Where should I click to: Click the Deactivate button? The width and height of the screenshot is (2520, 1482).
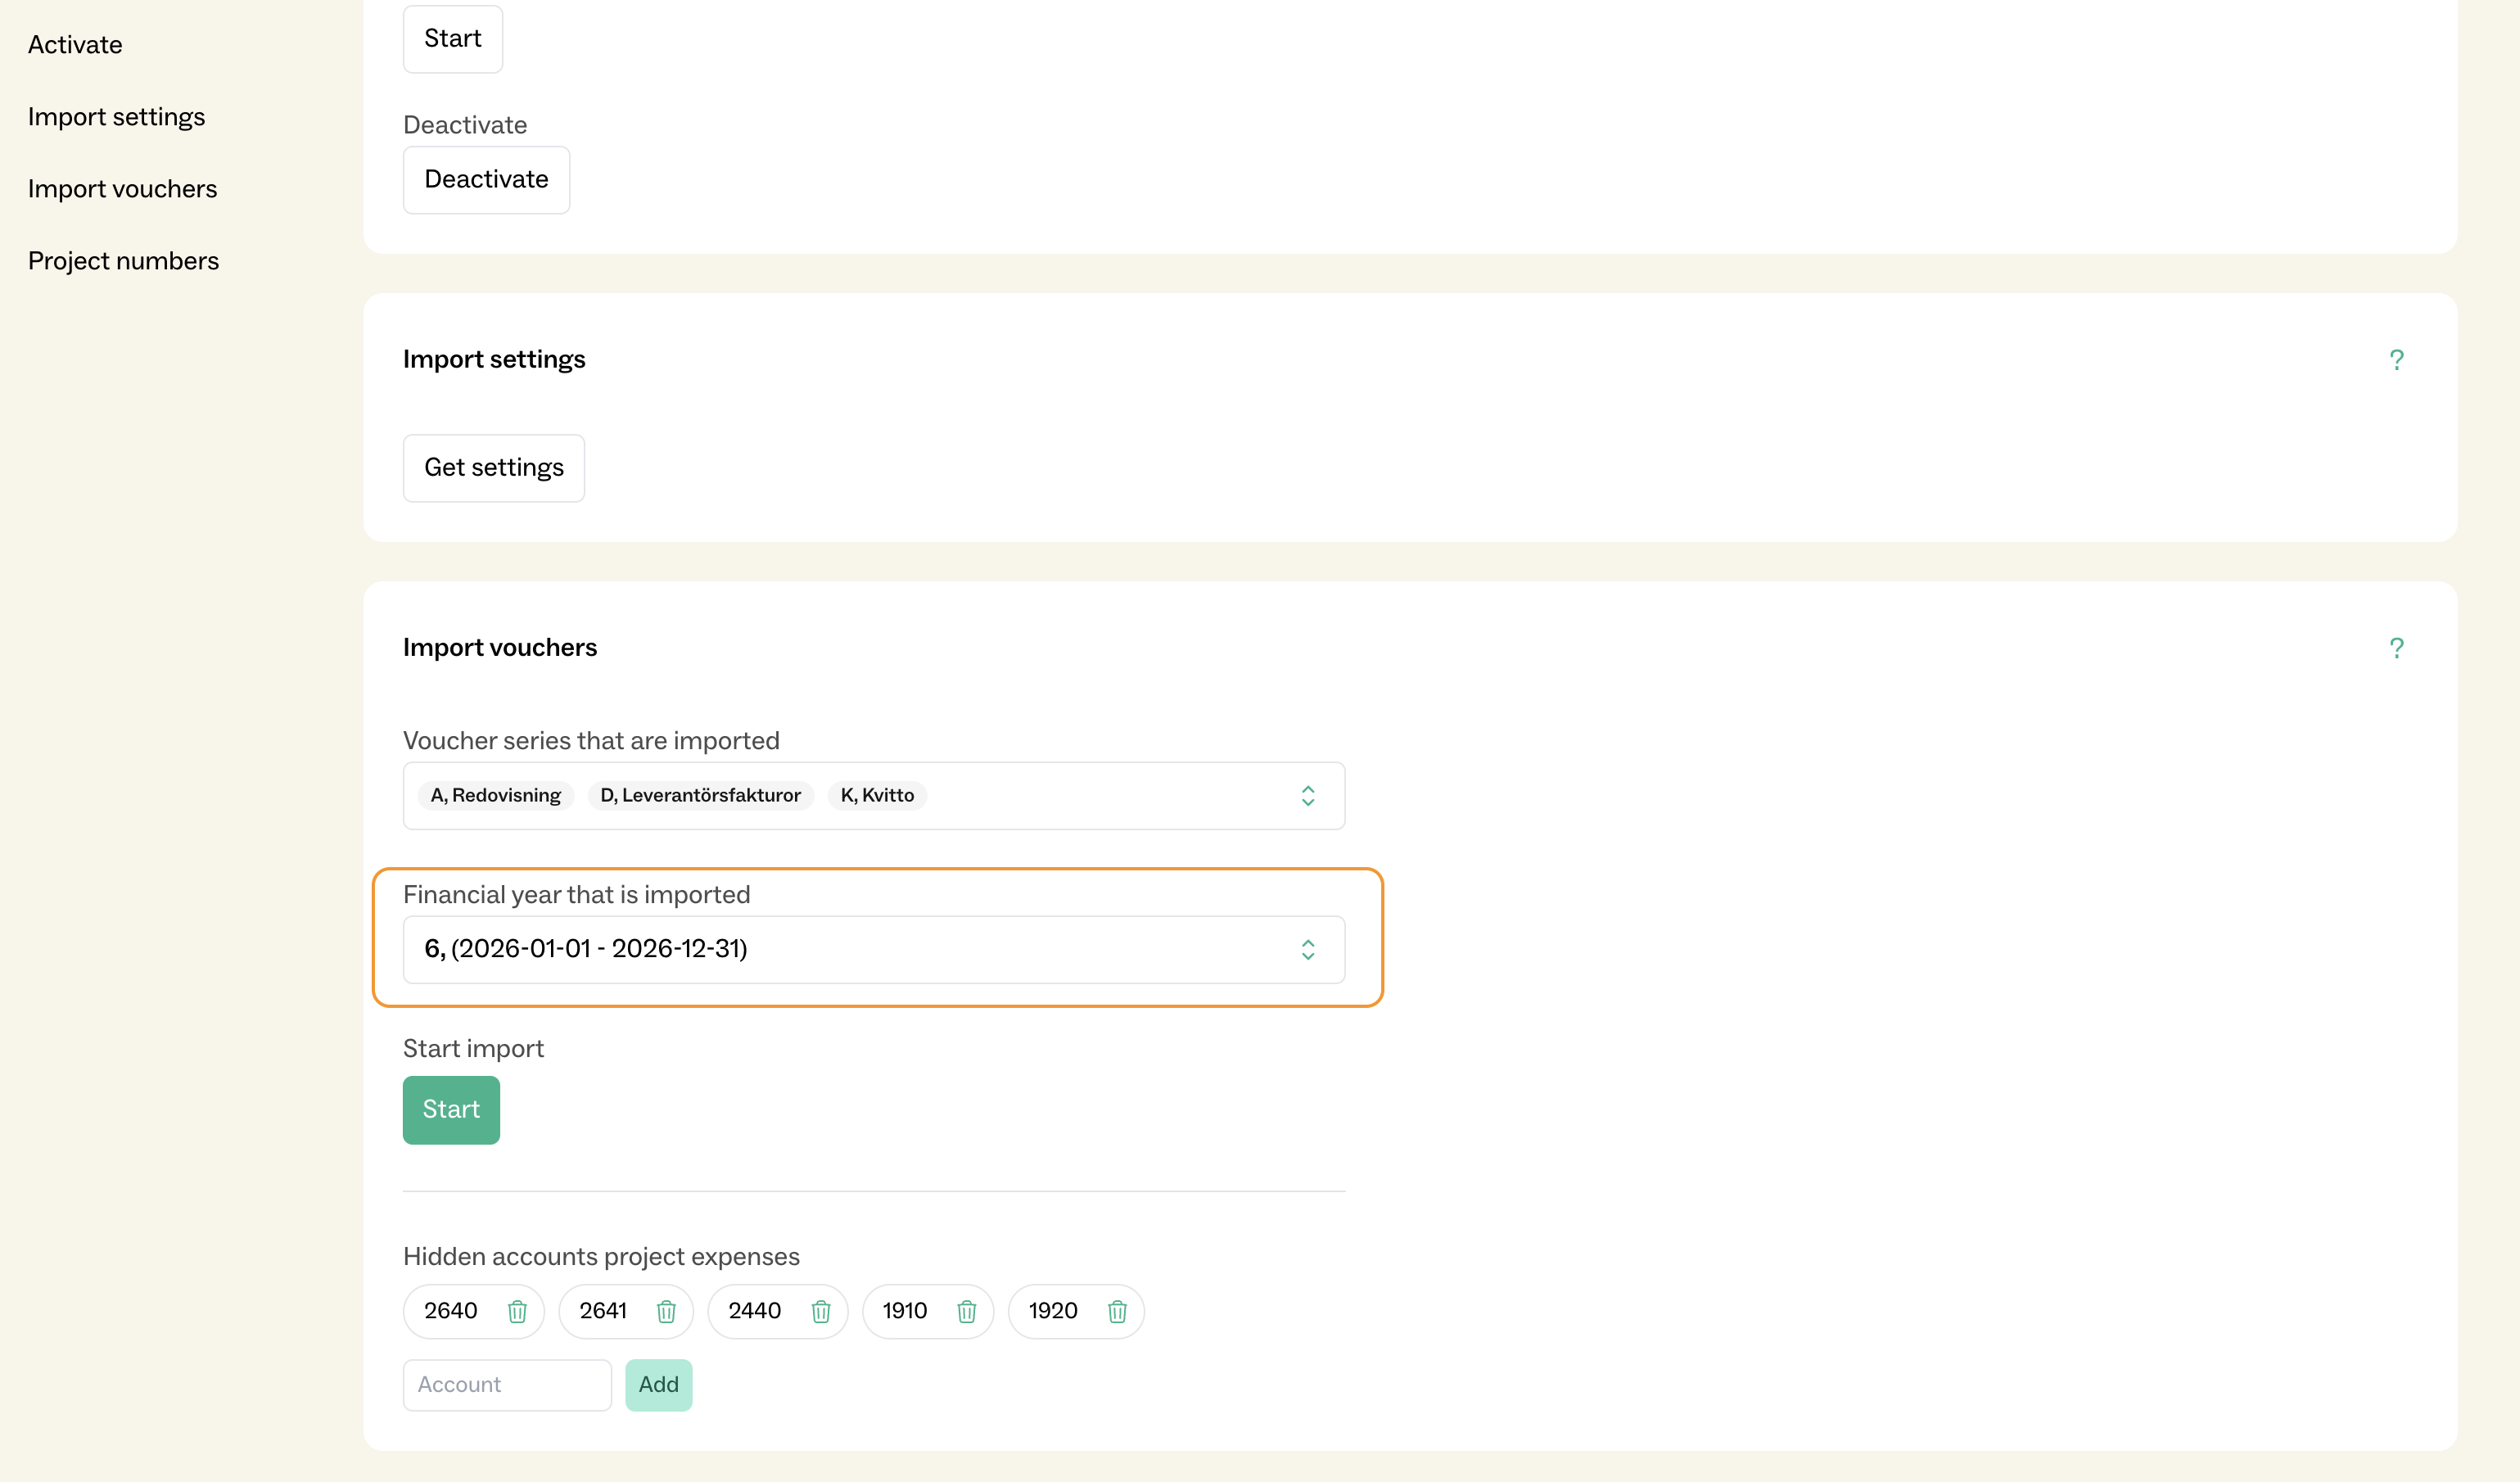pyautogui.click(x=486, y=180)
